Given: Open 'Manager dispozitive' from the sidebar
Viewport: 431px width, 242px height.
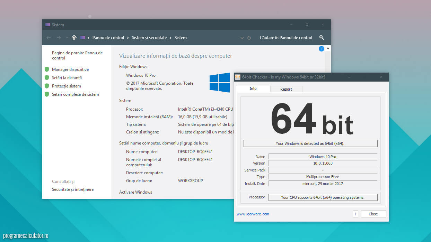Looking at the screenshot, I should [70, 69].
